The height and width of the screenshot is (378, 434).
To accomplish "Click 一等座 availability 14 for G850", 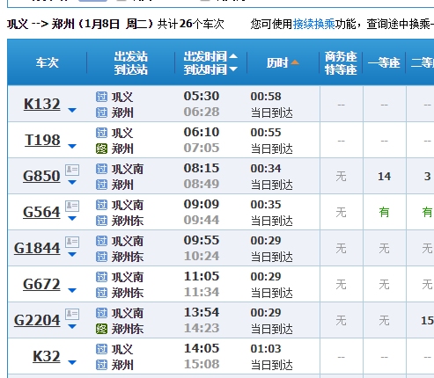I will 384,177.
